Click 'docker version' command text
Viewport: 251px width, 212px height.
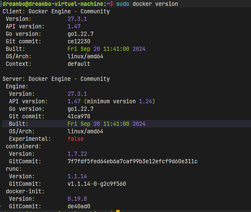(155, 4)
